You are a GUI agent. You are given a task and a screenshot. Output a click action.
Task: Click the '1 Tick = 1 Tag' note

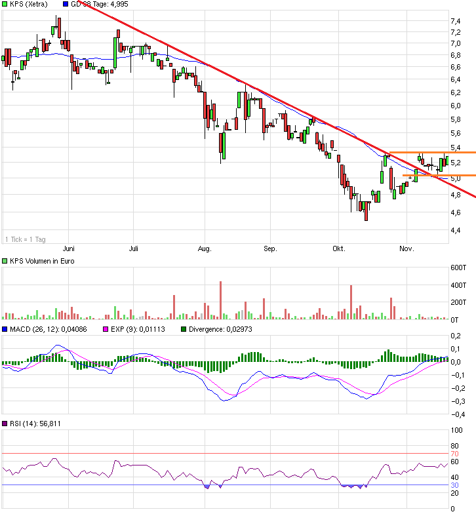[25, 239]
